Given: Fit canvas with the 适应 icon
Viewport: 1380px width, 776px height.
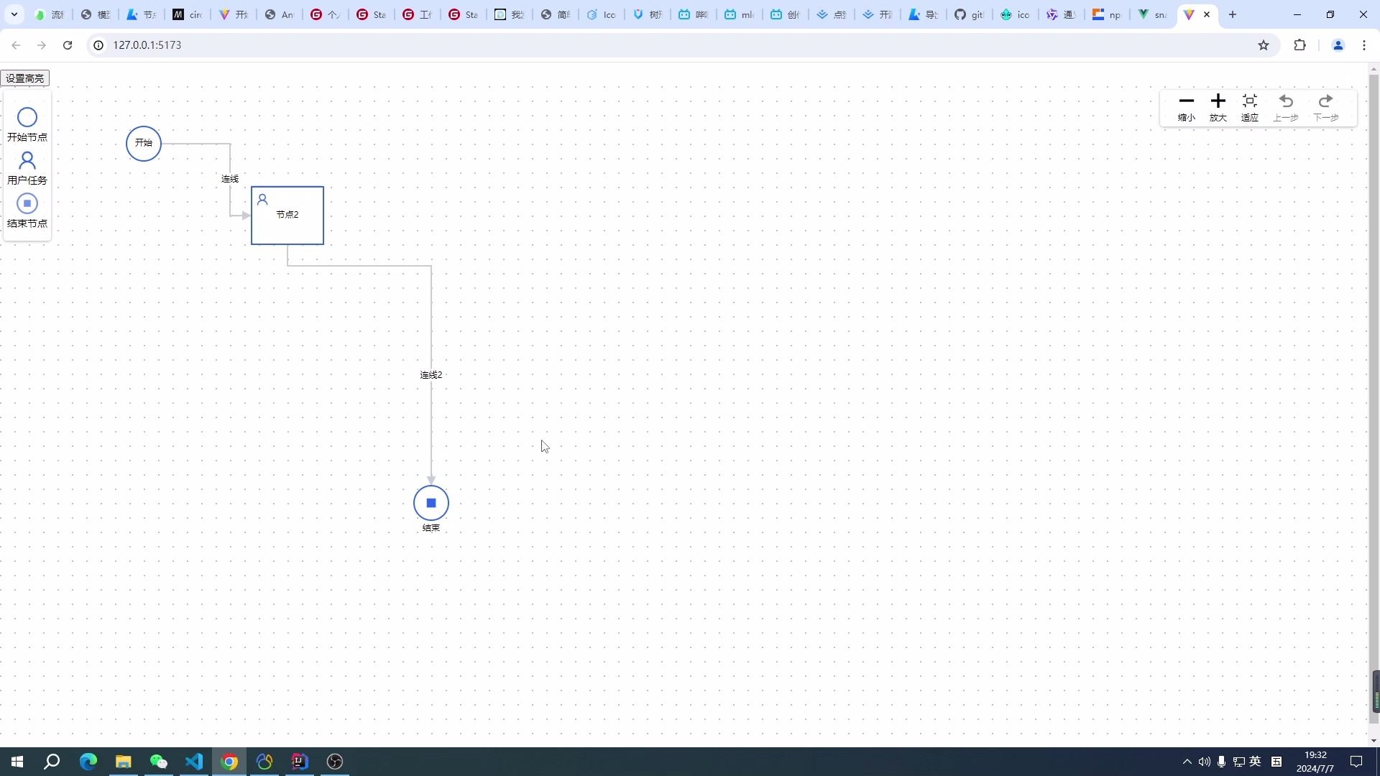Looking at the screenshot, I should pyautogui.click(x=1250, y=101).
